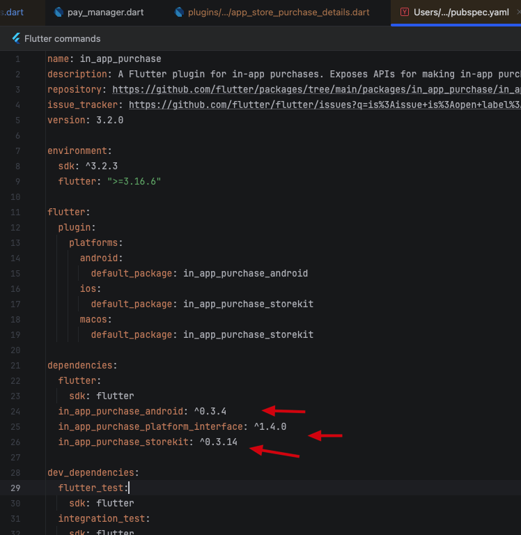Click the integration_test: key
The width and height of the screenshot is (521, 535).
[x=104, y=518]
